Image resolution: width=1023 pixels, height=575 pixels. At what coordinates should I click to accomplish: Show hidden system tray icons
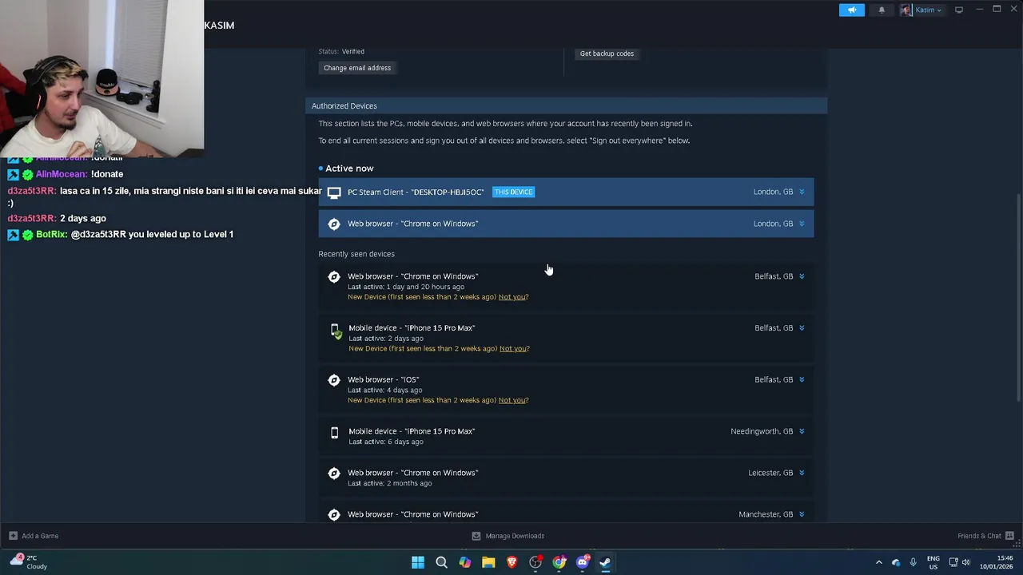(879, 562)
